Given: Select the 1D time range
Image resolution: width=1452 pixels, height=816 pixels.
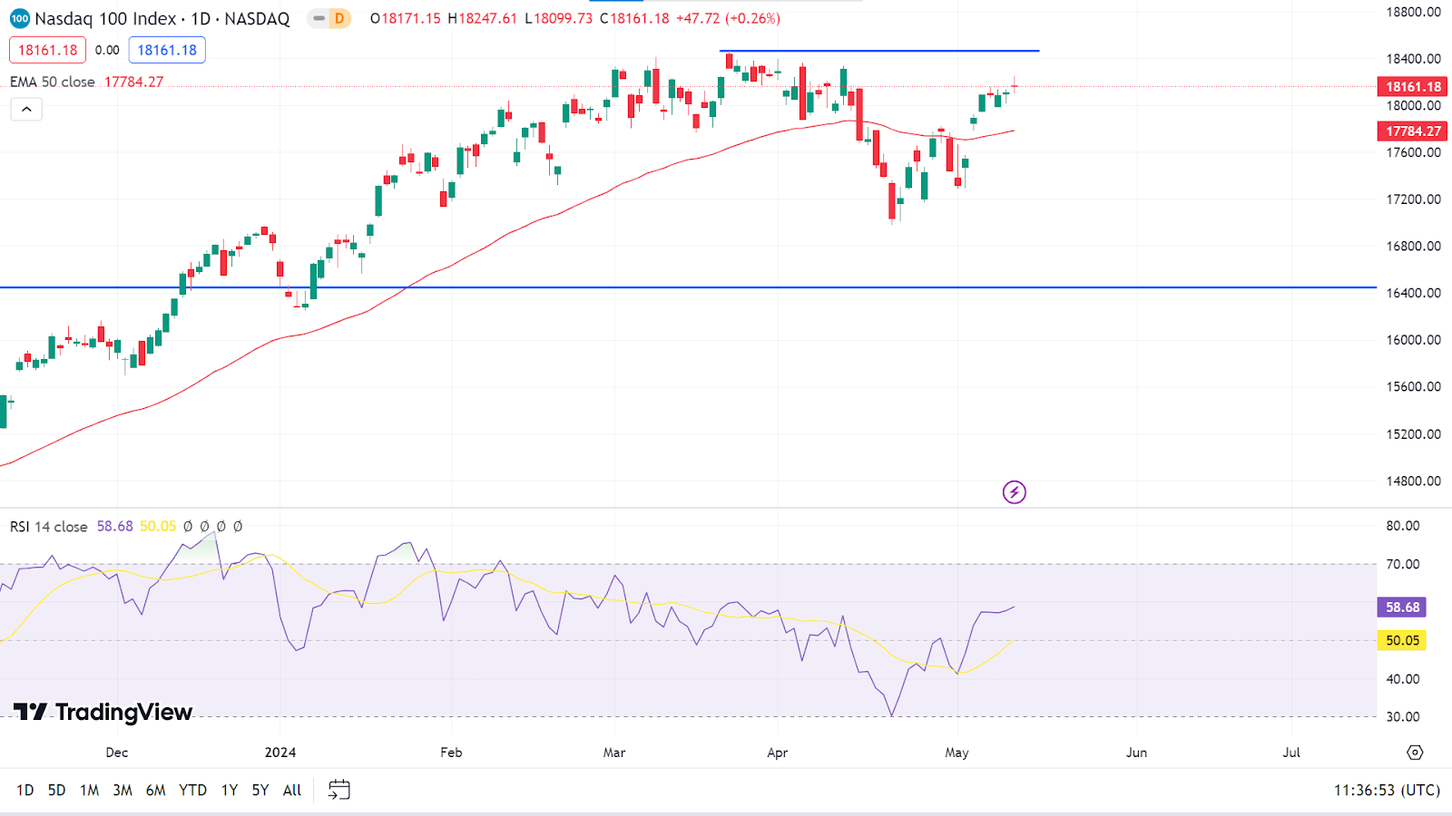Looking at the screenshot, I should (25, 791).
